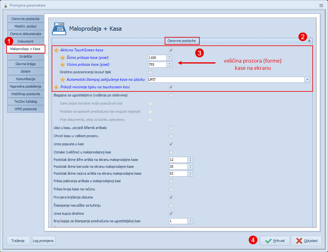
Task: Uncheck Aktivna TouchScreen kasa checkbox
Action: pos(171,50)
